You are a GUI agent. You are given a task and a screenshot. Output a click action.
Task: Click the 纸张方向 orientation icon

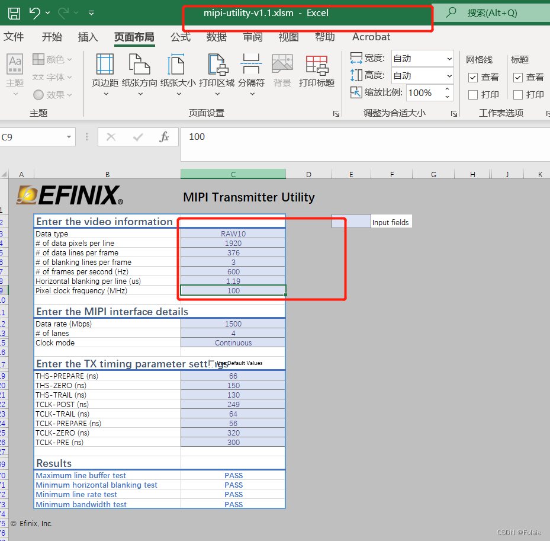pos(140,64)
